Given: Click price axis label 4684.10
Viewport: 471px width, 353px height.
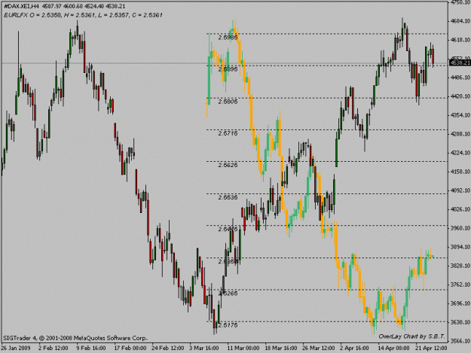Looking at the screenshot, I should click(460, 21).
